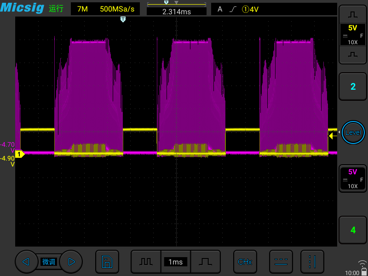The width and height of the screenshot is (368, 276).
Task: Open the 1ms timebase selector
Action: point(176,262)
